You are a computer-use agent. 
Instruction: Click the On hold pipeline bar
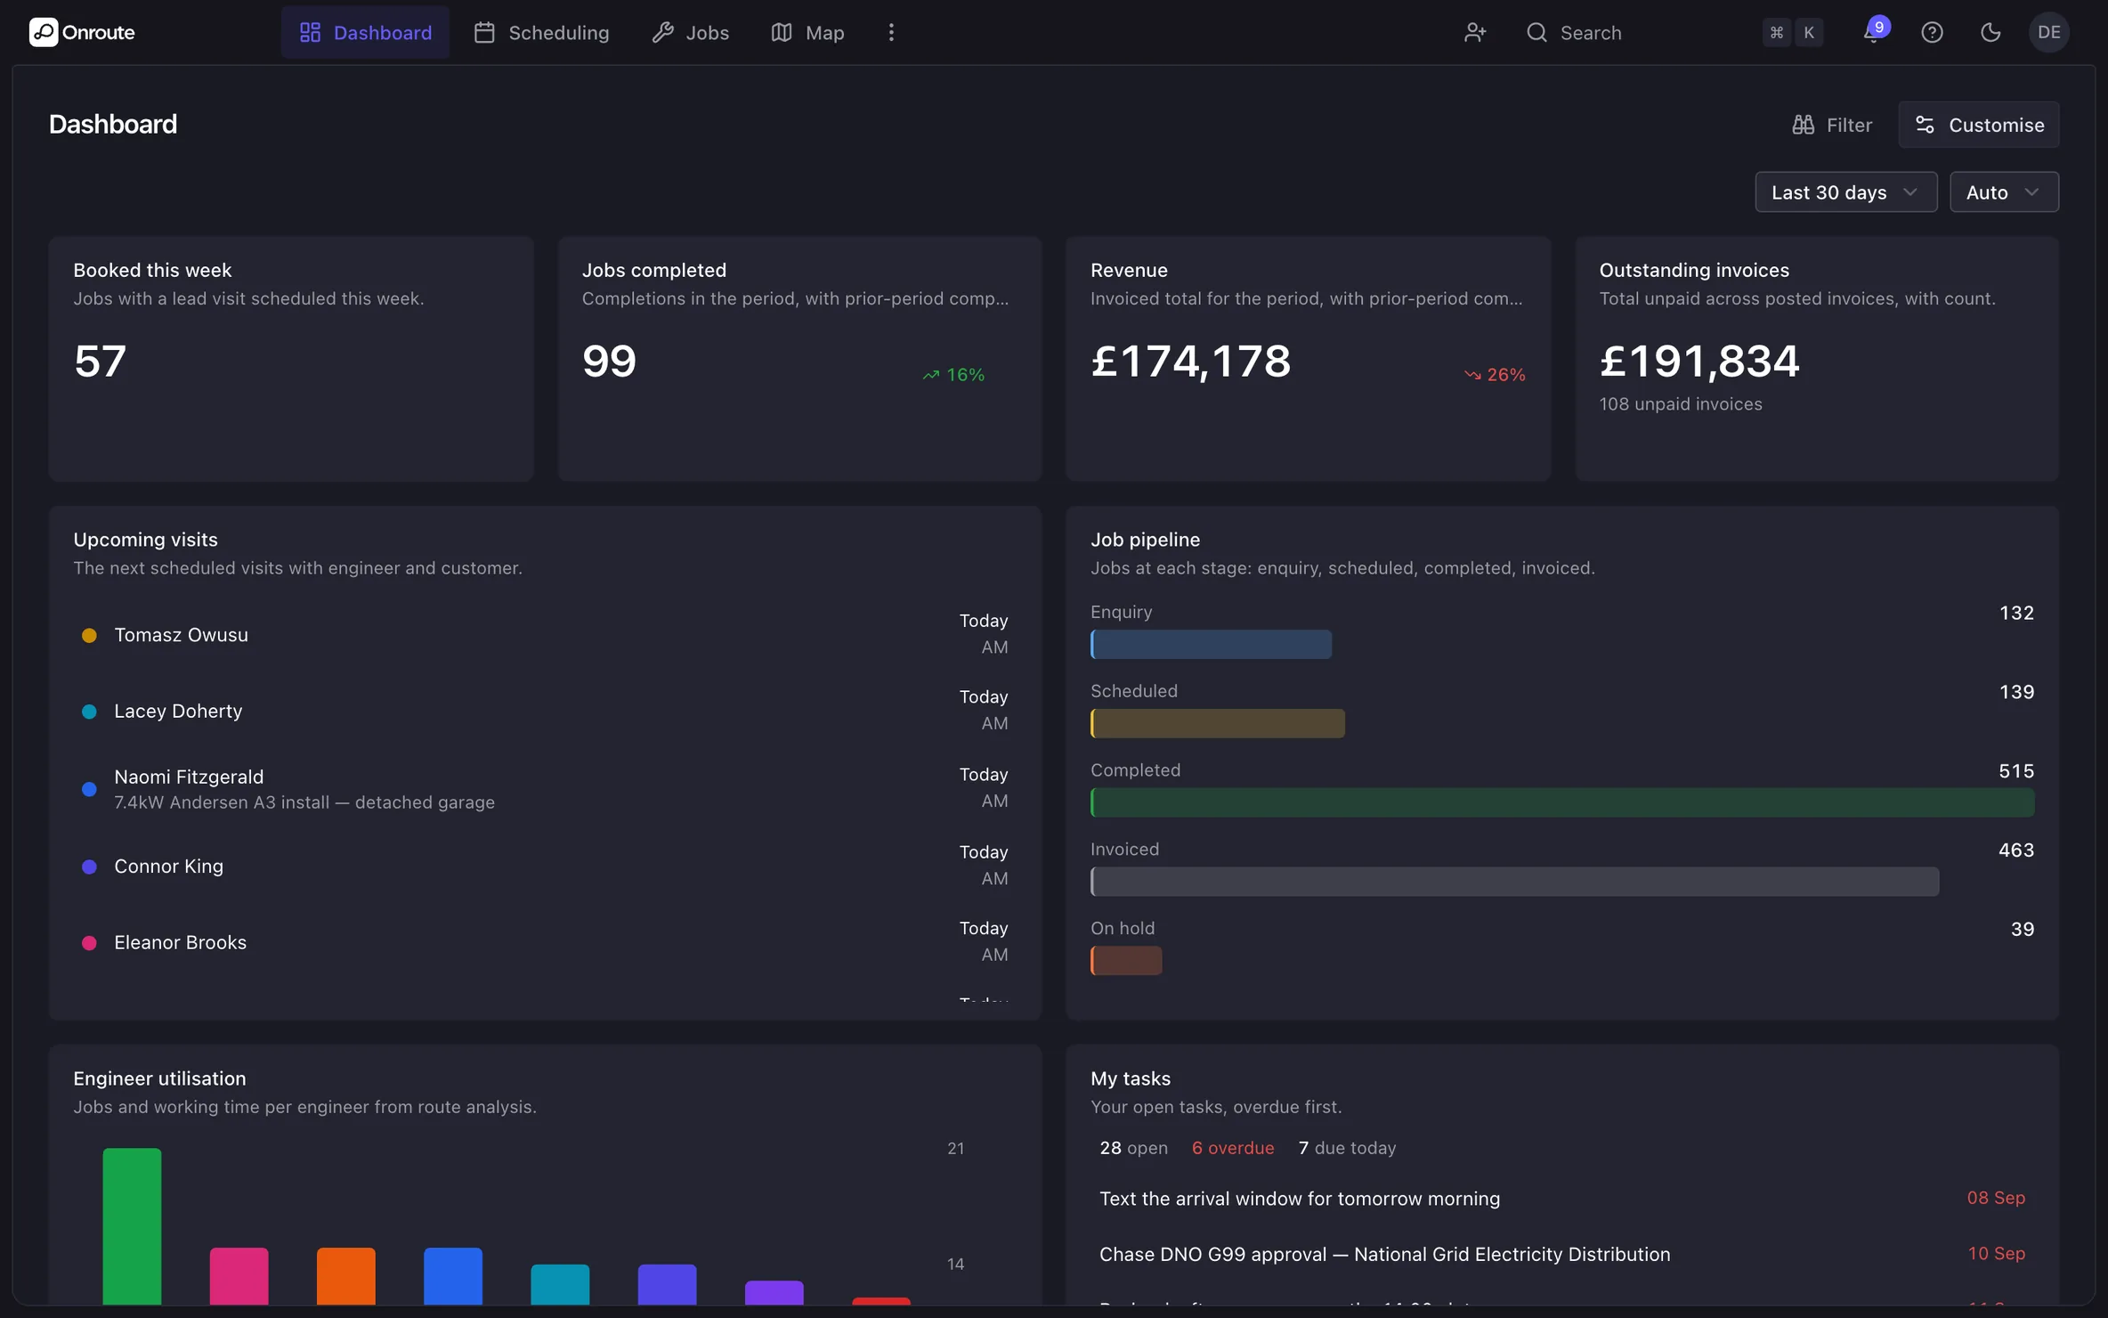tap(1126, 960)
